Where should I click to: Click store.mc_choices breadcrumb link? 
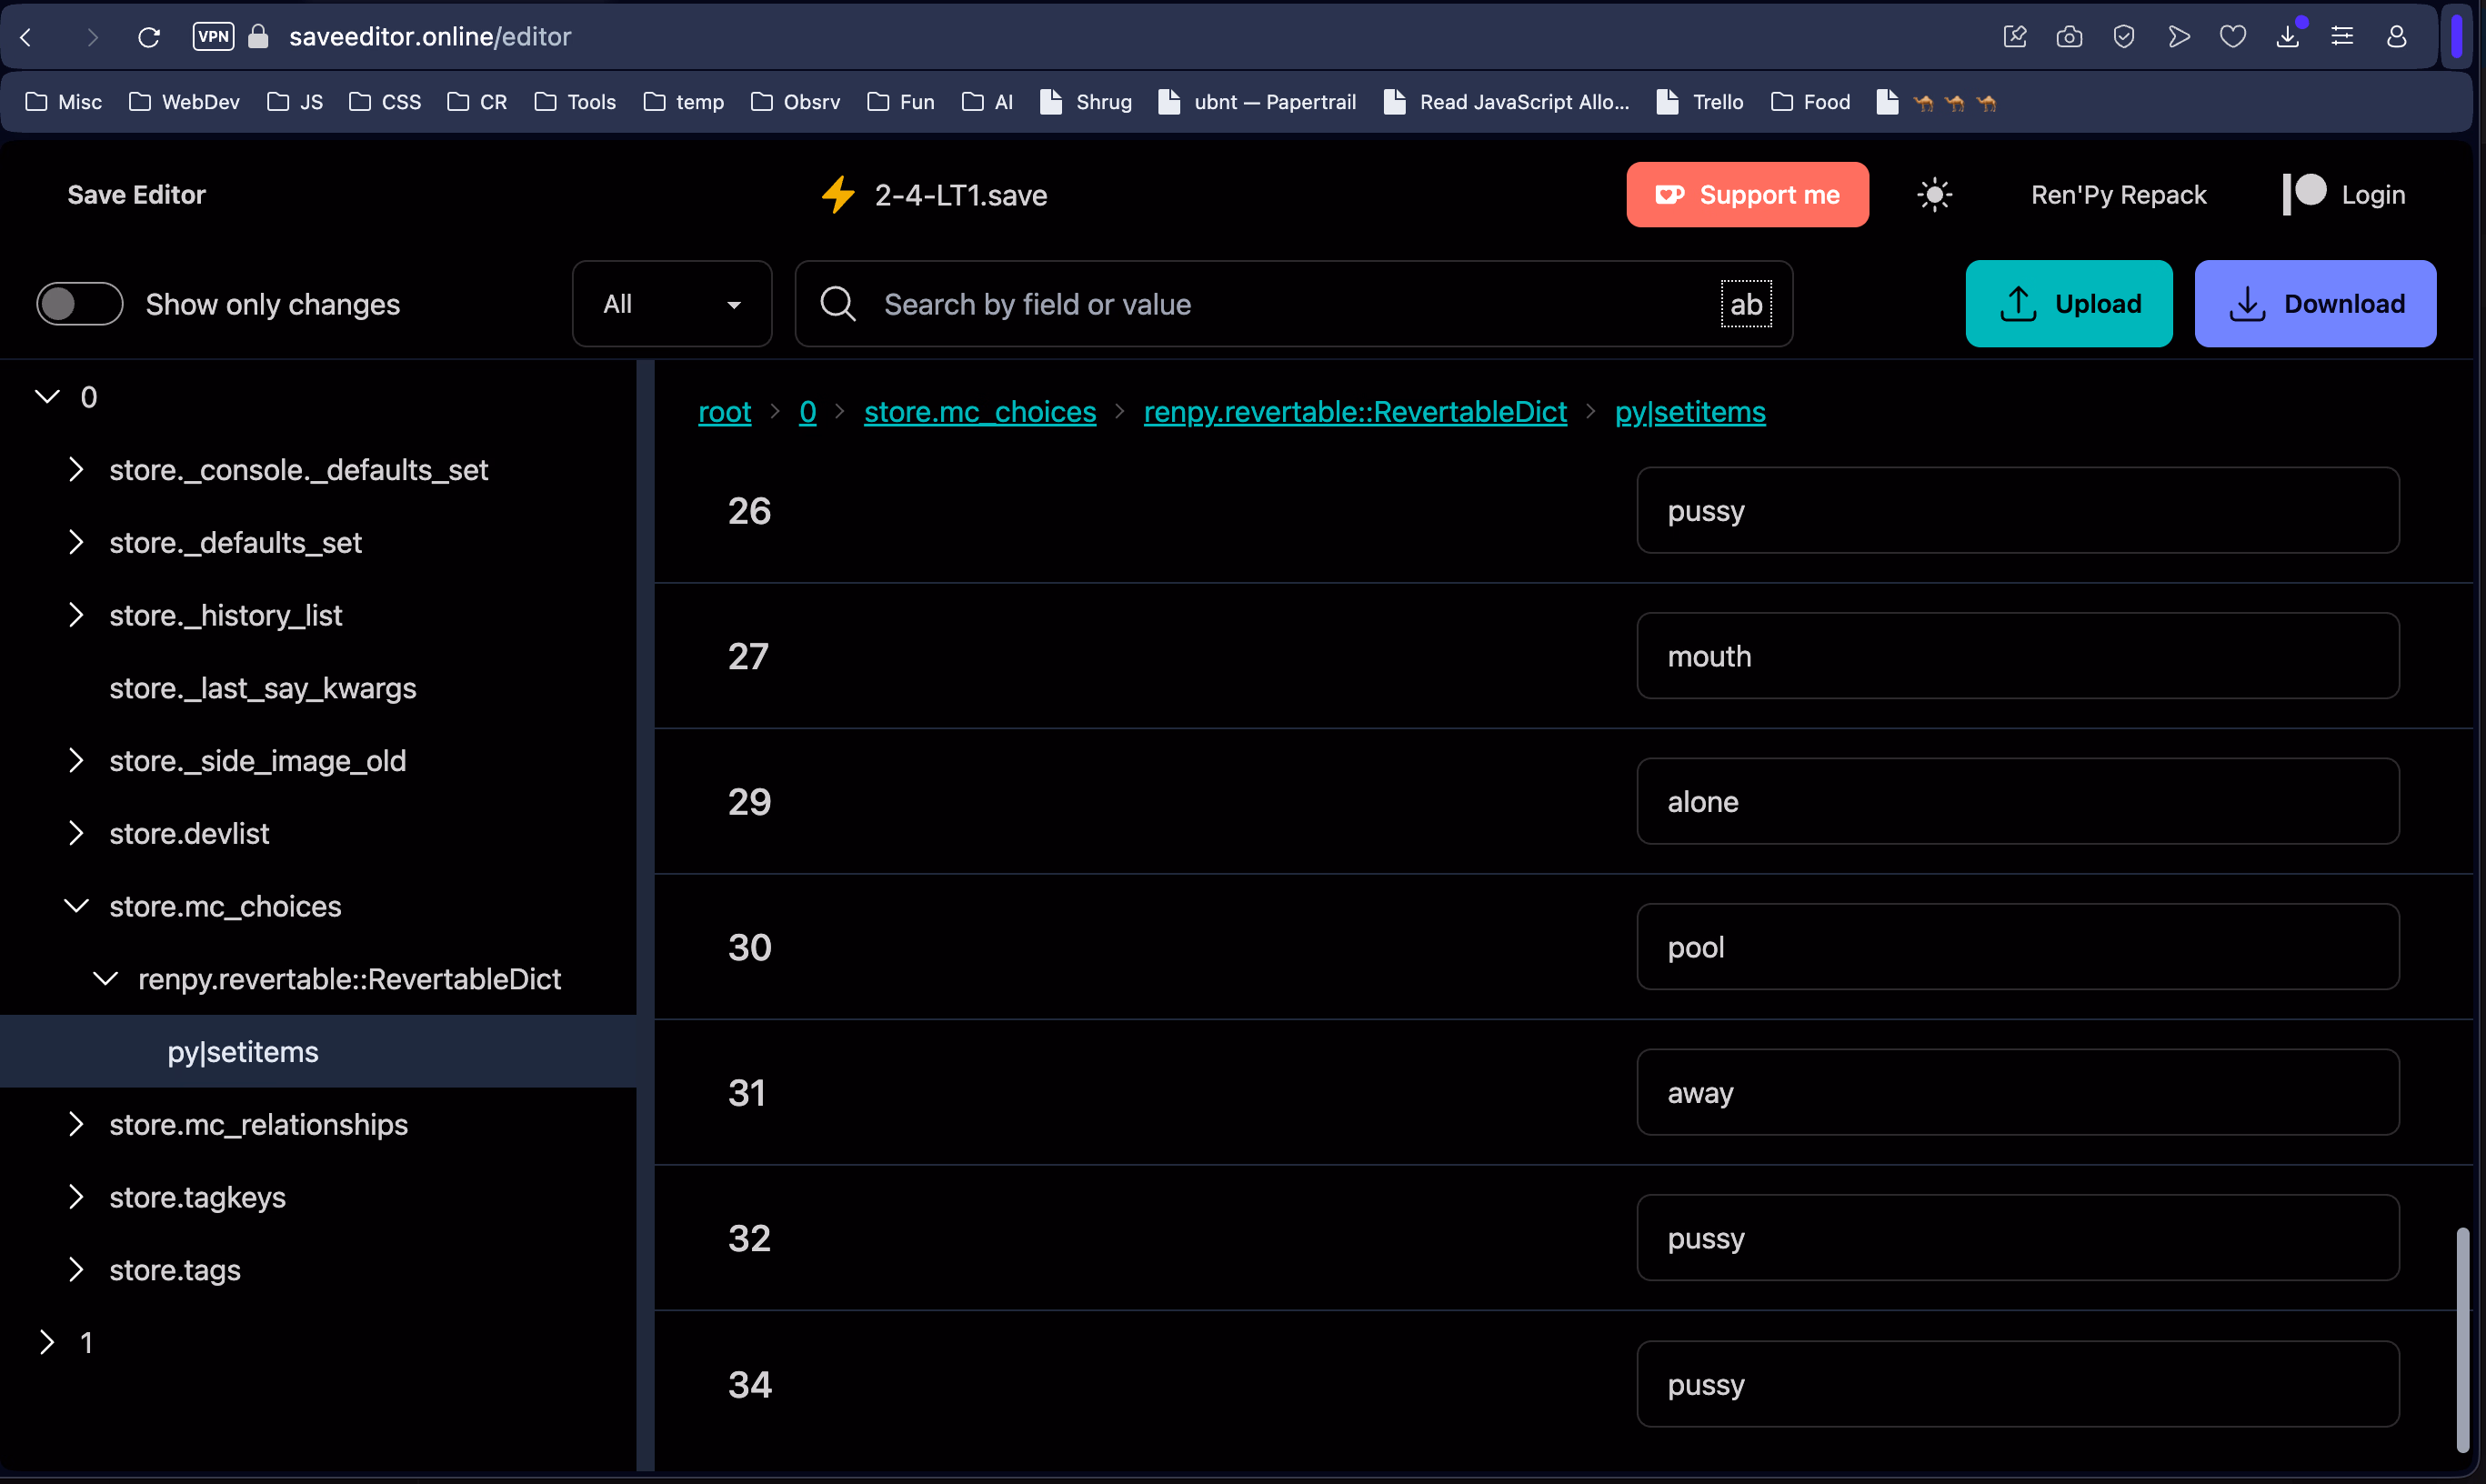[979, 412]
